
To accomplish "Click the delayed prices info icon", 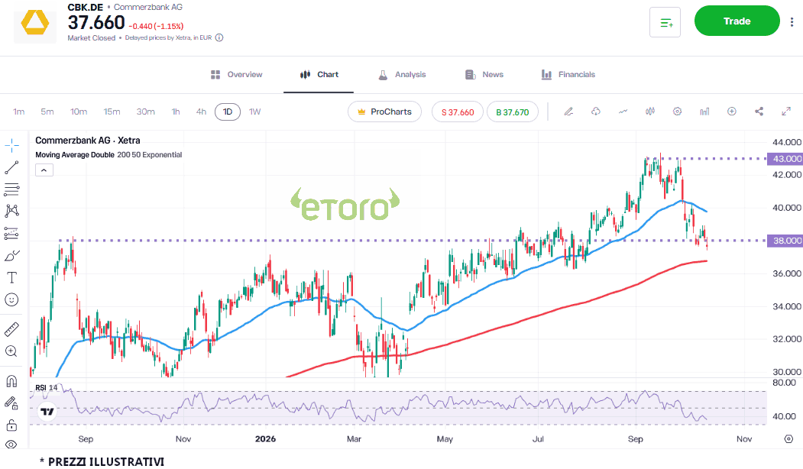I will click(219, 37).
